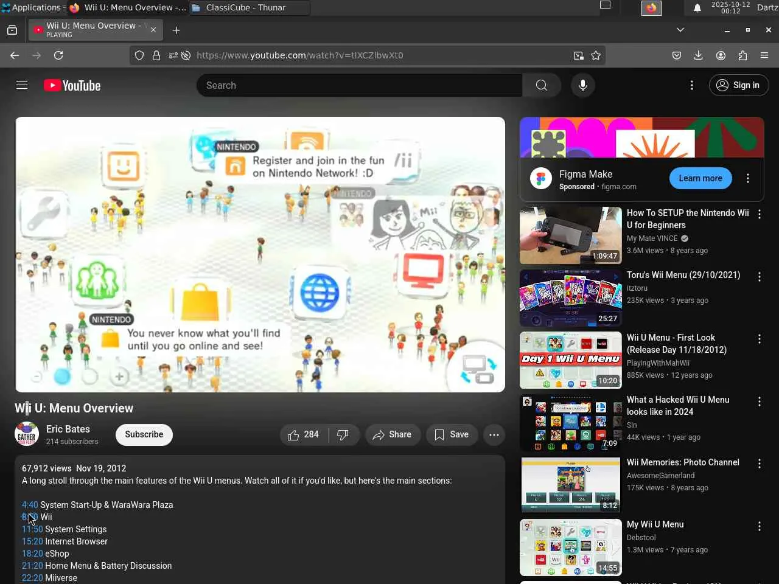Open the Applications menu in the panel
The image size is (779, 584).
pyautogui.click(x=32, y=7)
